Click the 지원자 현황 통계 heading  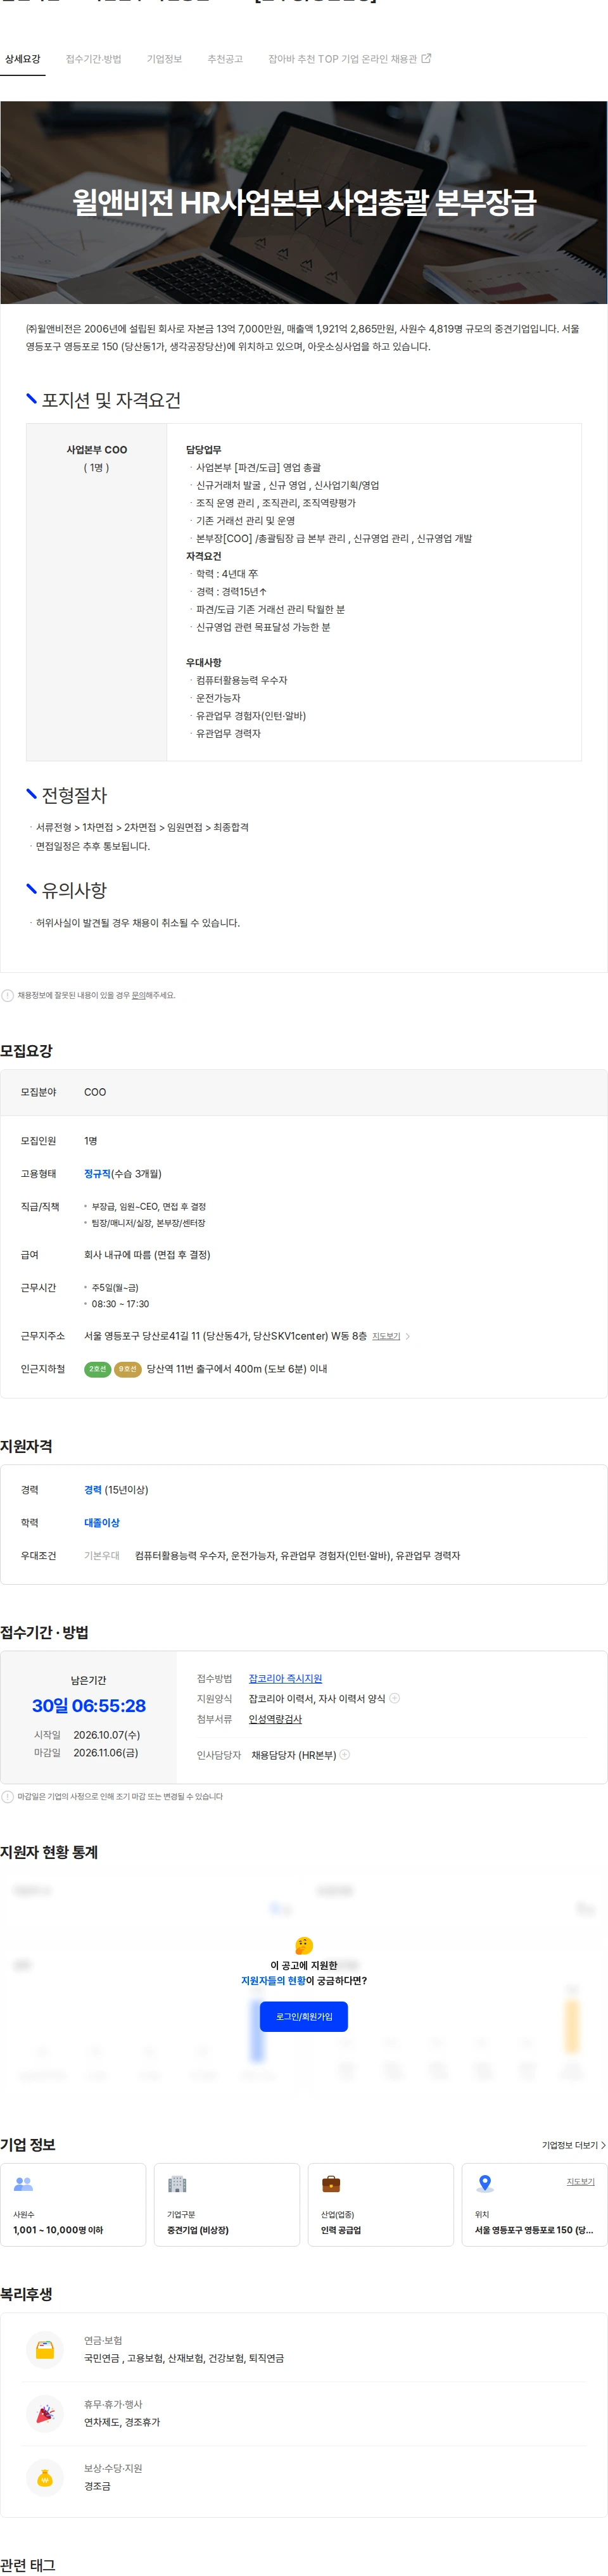click(49, 1852)
